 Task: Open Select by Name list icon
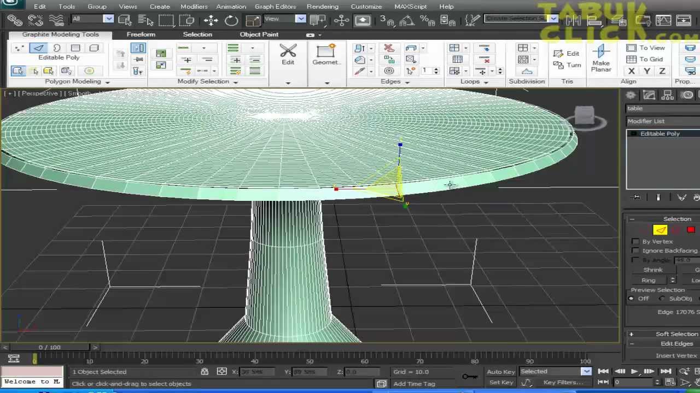[x=146, y=20]
